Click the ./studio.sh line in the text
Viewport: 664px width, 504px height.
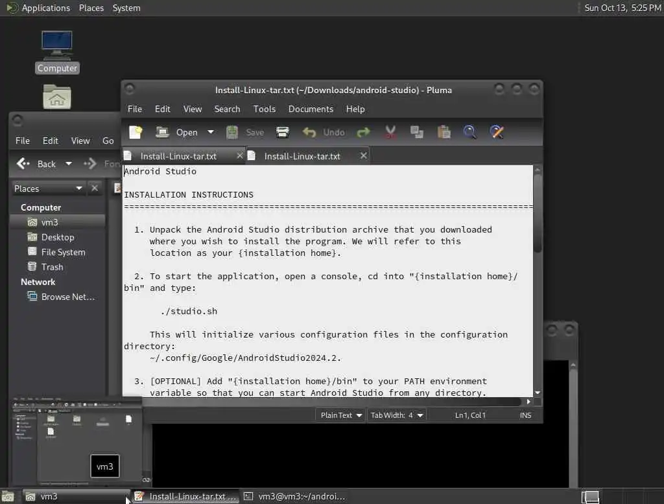[189, 312]
